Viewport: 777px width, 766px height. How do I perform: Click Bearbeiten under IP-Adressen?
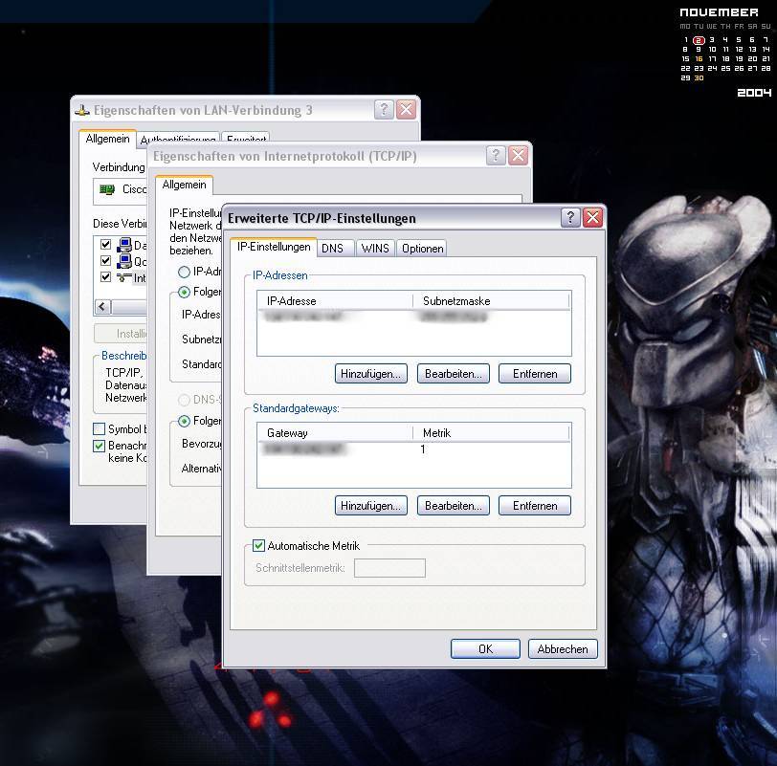[453, 374]
